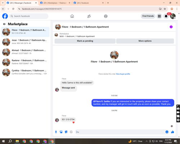
Task: Attach a photo using the image icon
Action: [61, 132]
